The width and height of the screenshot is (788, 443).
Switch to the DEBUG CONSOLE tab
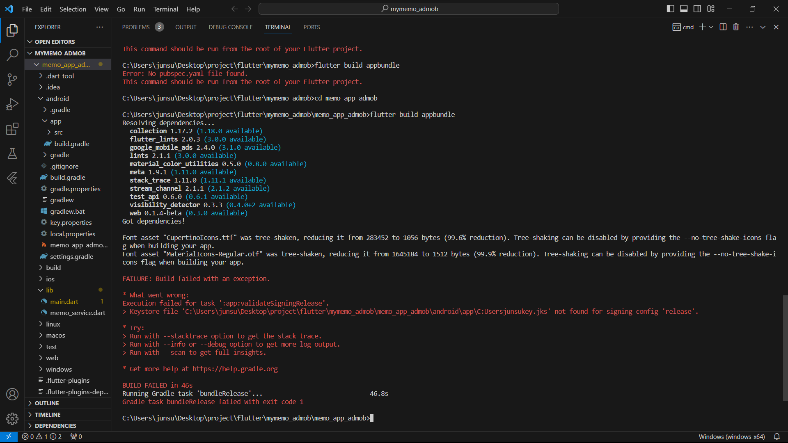coord(231,27)
